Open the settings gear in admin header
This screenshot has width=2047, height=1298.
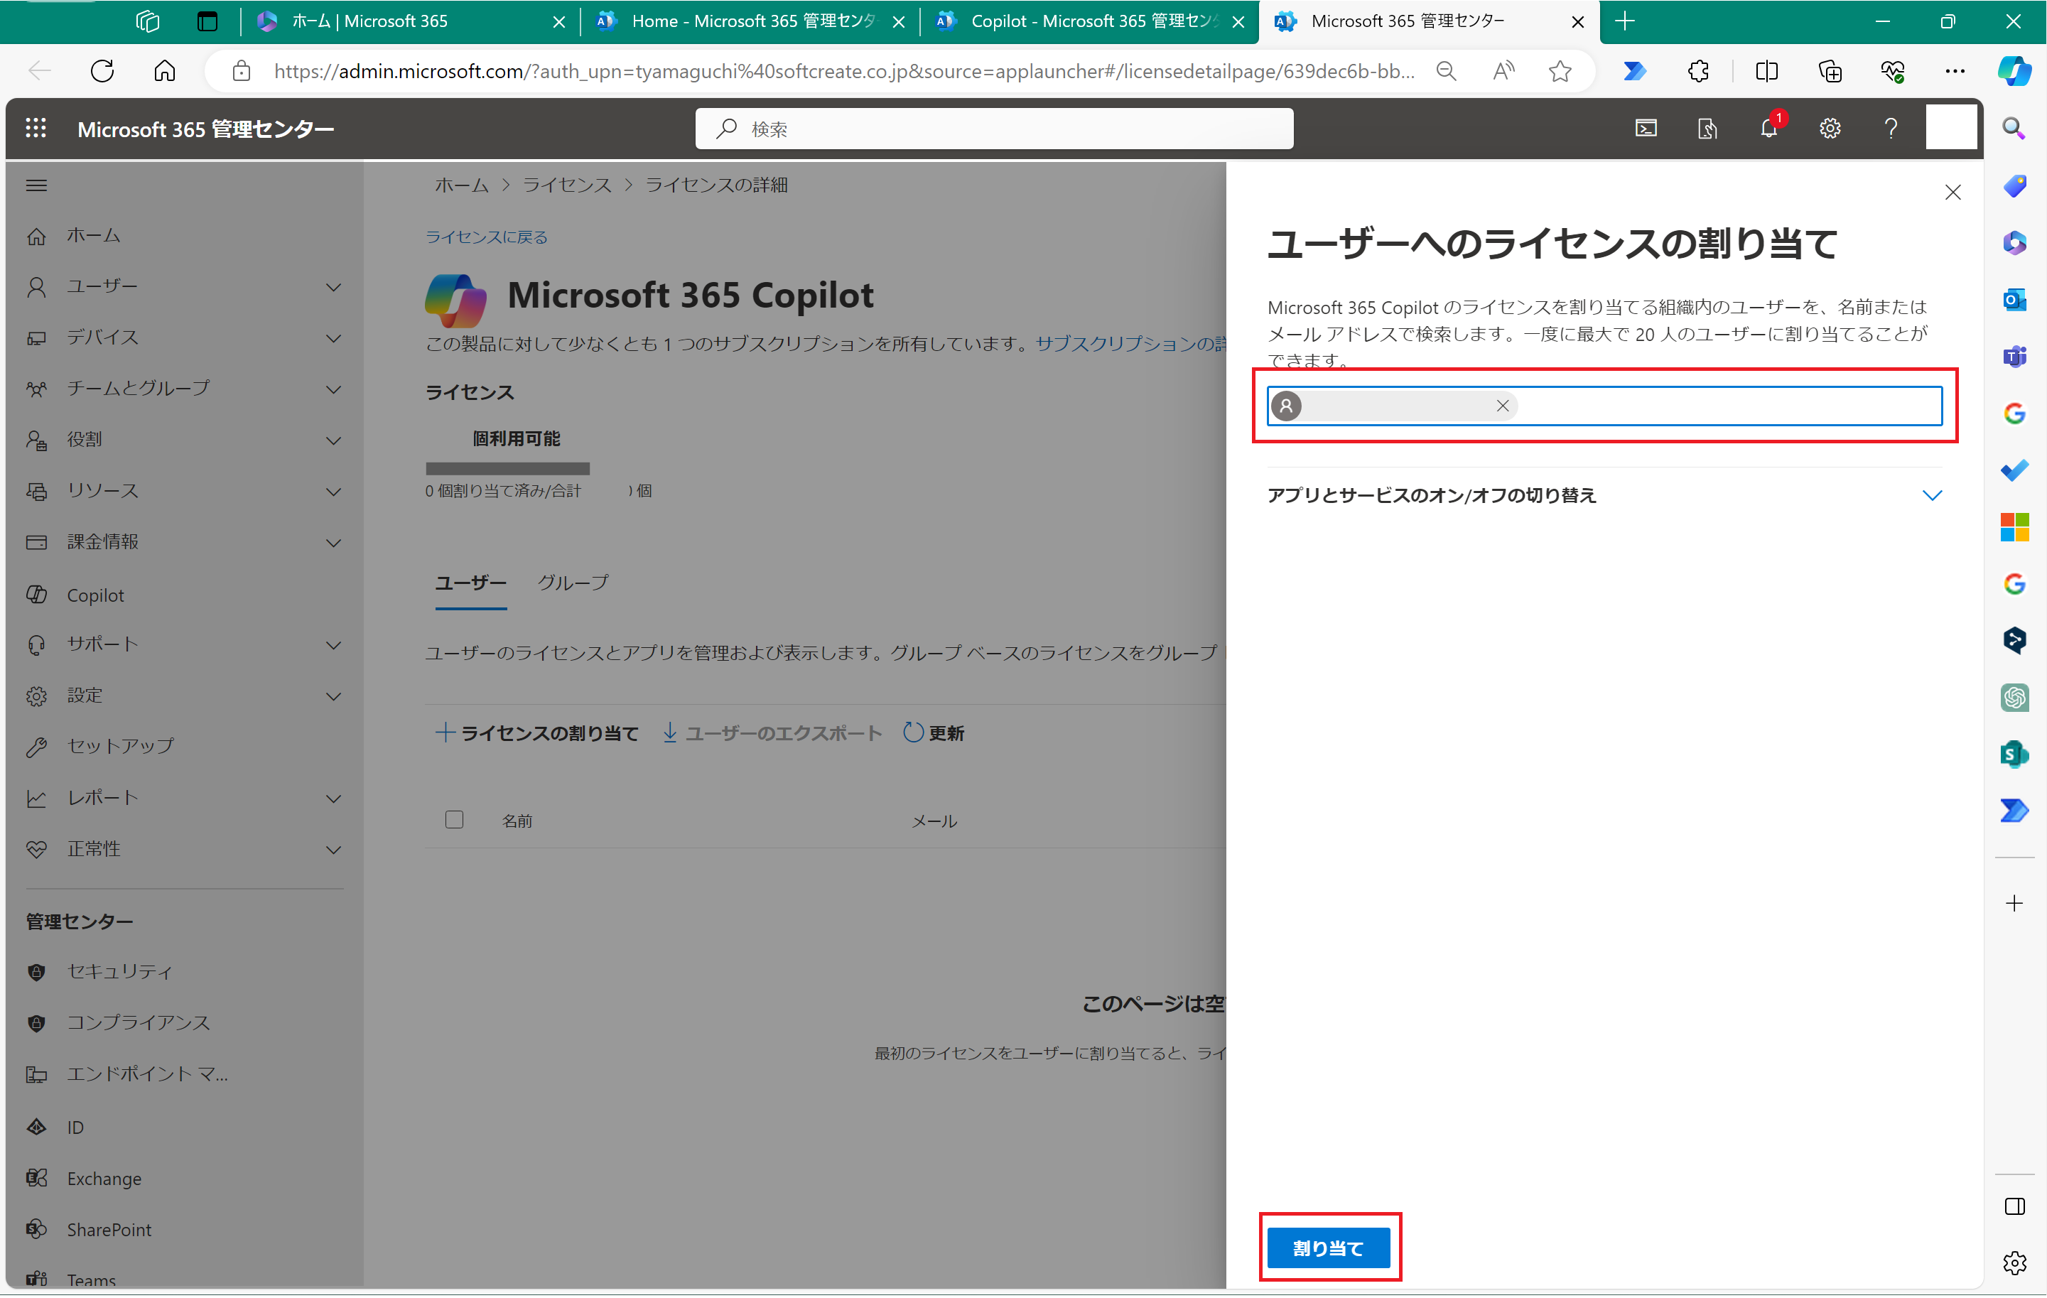coord(1830,129)
